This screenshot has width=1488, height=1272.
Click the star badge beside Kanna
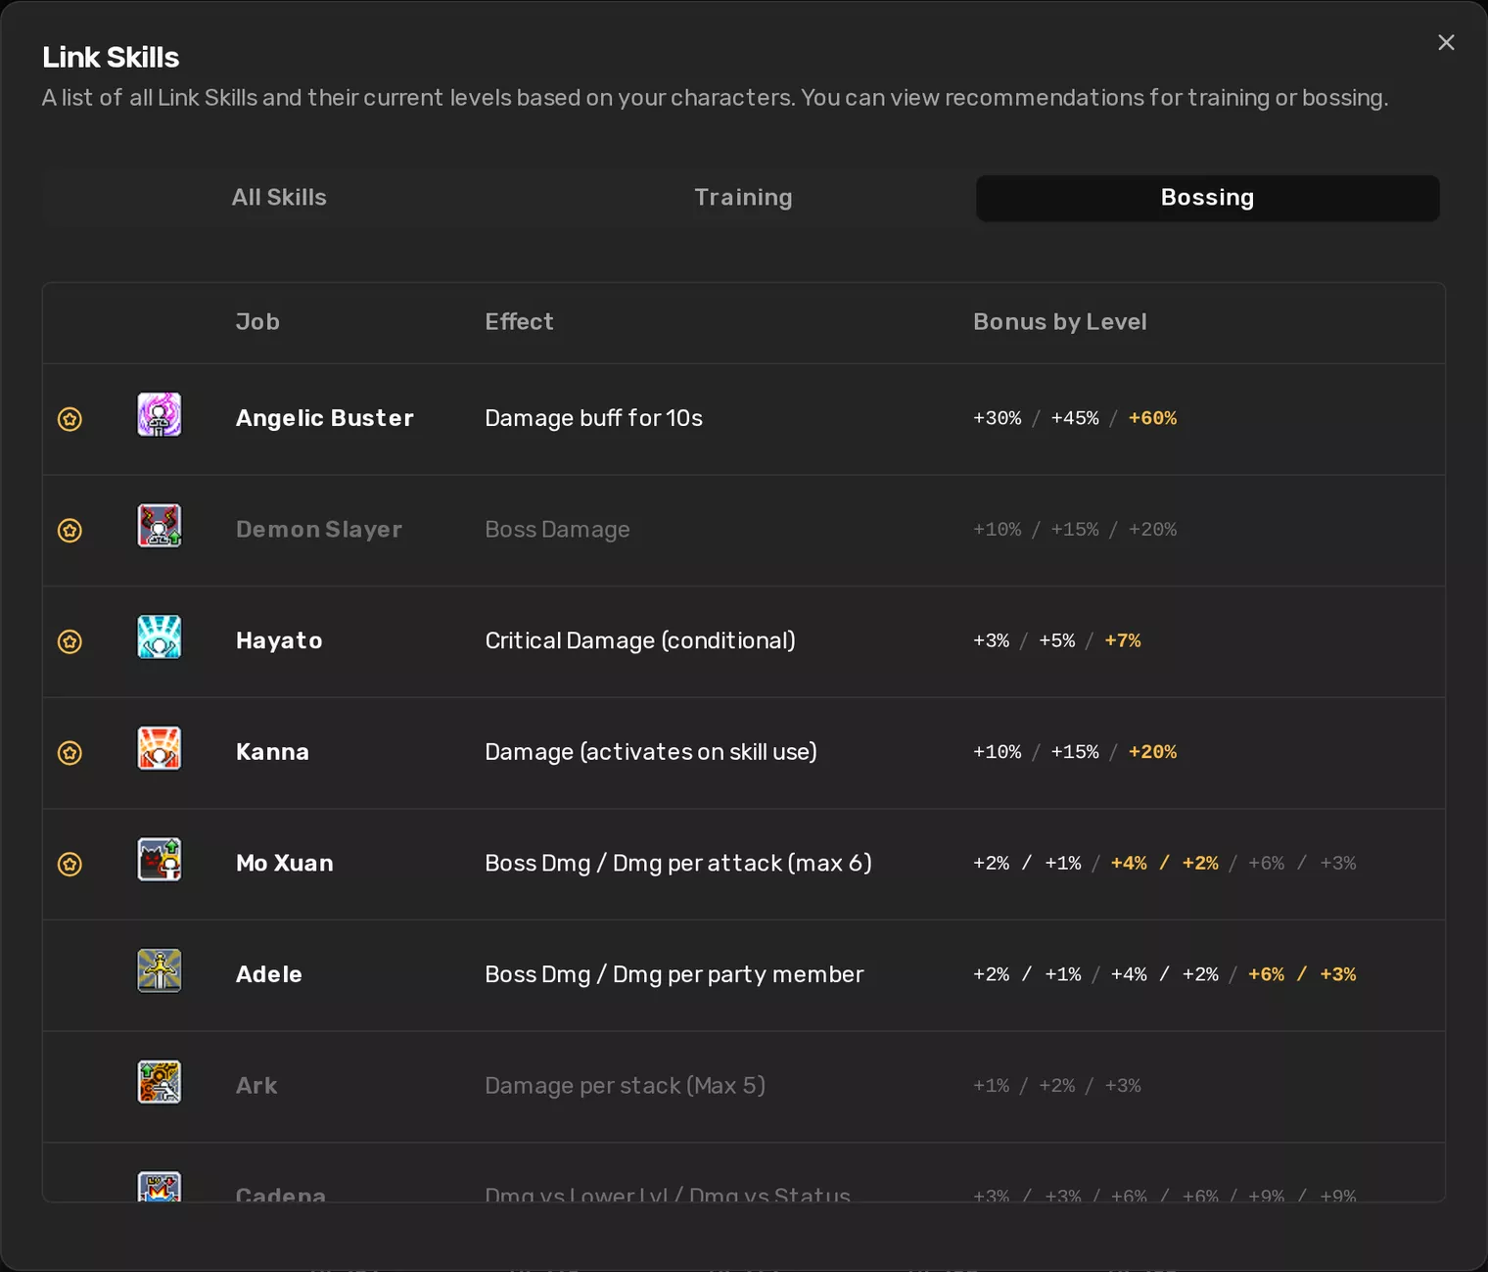point(70,753)
